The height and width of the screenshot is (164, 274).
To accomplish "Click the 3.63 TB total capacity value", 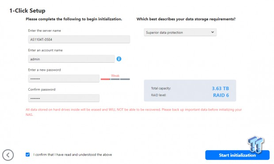I will pyautogui.click(x=221, y=88).
